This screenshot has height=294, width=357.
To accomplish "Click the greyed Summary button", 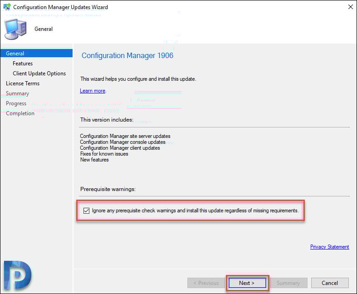I will (288, 283).
